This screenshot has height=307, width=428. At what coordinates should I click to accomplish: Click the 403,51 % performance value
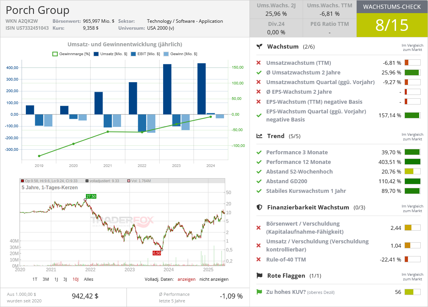click(390, 162)
